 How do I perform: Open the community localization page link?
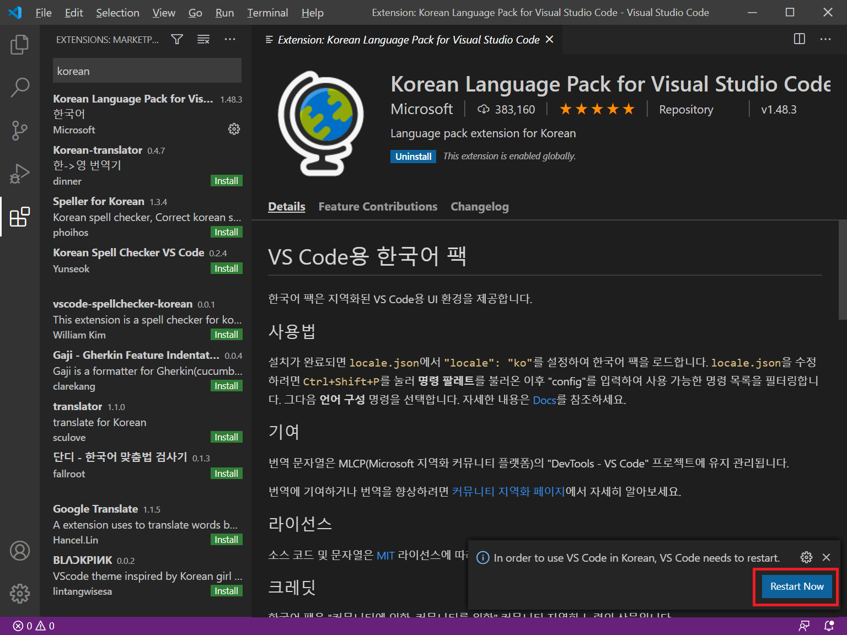pos(508,491)
